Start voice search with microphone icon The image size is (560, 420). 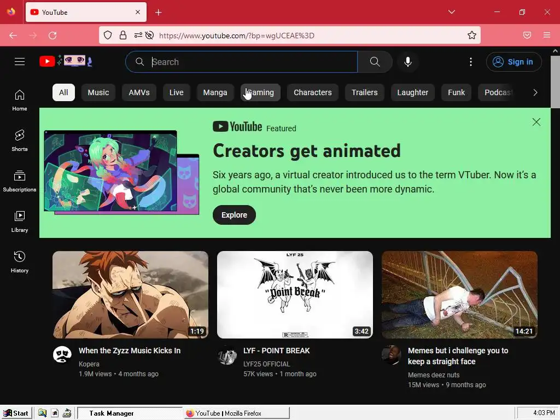pyautogui.click(x=408, y=62)
